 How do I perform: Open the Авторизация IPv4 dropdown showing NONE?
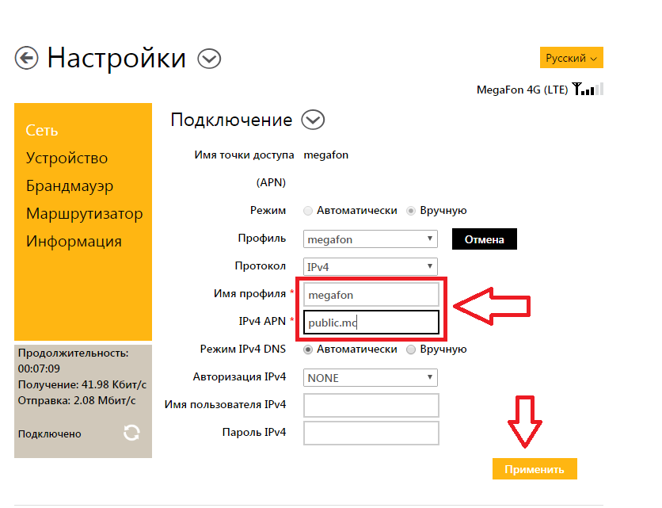[x=371, y=378]
